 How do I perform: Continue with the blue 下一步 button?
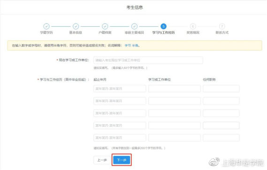click(x=122, y=160)
